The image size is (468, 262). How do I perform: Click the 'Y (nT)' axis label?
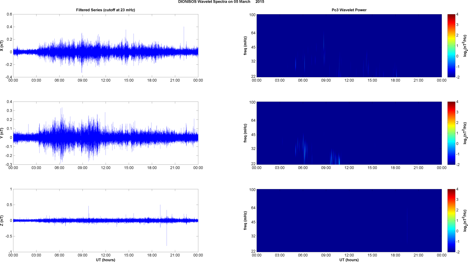click(x=2, y=133)
